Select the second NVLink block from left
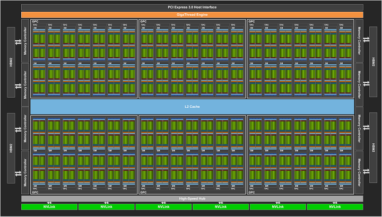The height and width of the screenshot is (217, 382). (x=106, y=207)
